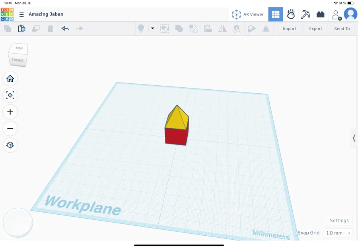Go to the Home view
The width and height of the screenshot is (358, 248).
(x=10, y=79)
